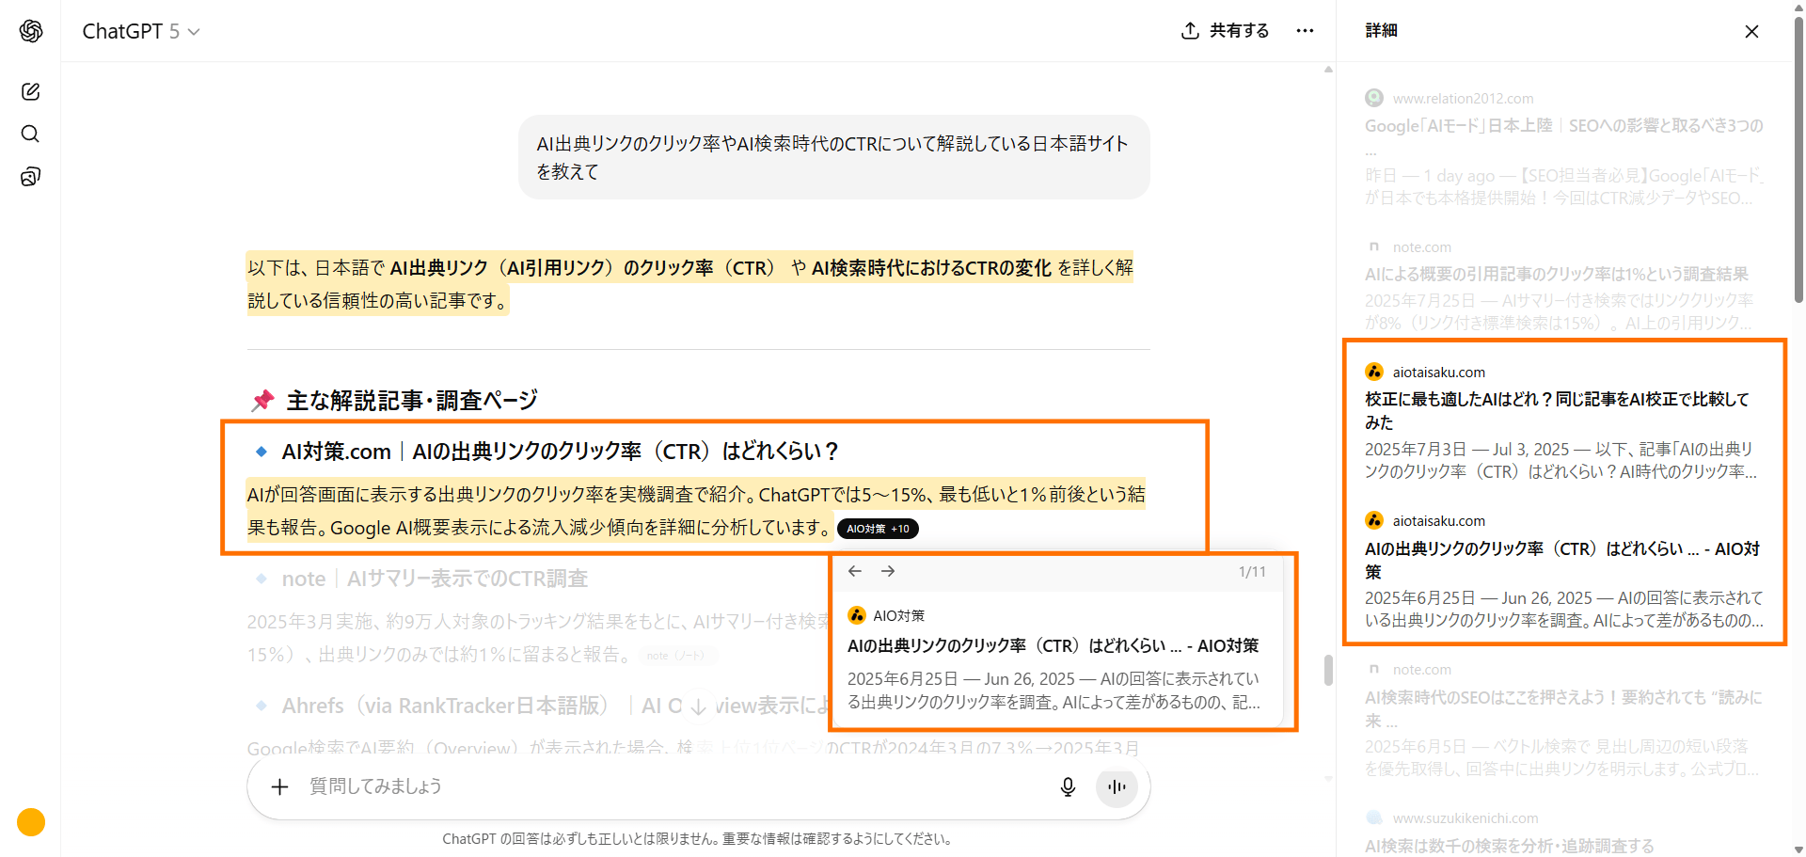
Task: Click the scroll-to-bottom down arrow button
Action: [x=698, y=706]
